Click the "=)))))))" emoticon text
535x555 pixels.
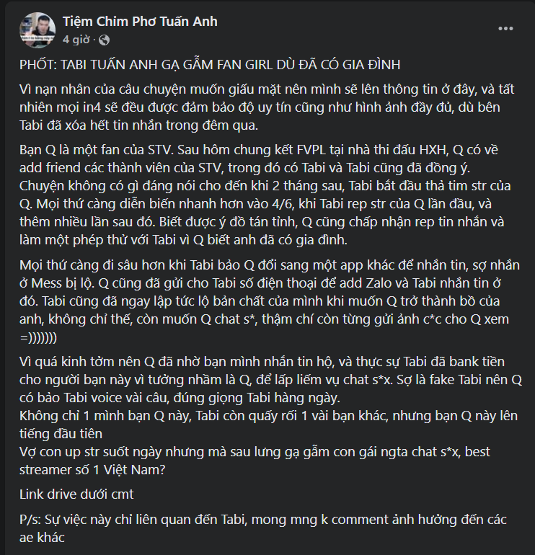(45, 337)
